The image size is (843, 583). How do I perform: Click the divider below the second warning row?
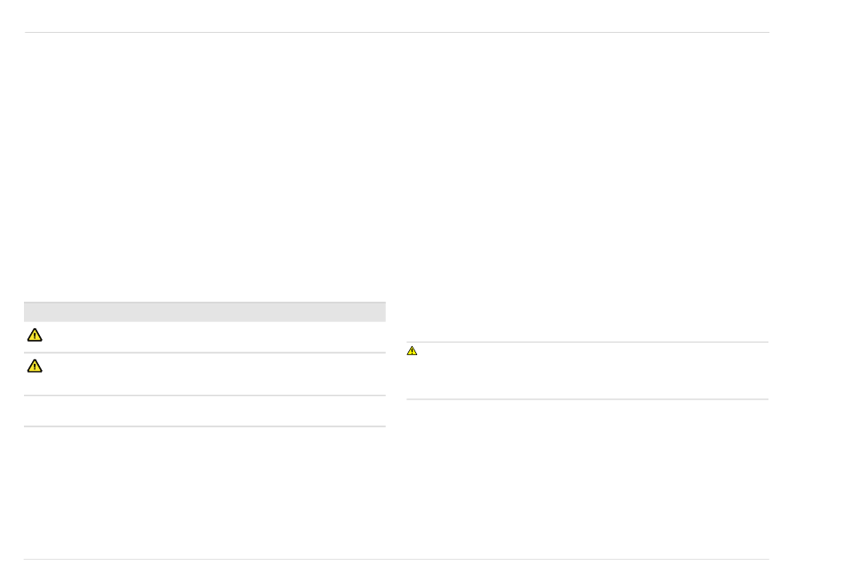[205, 395]
